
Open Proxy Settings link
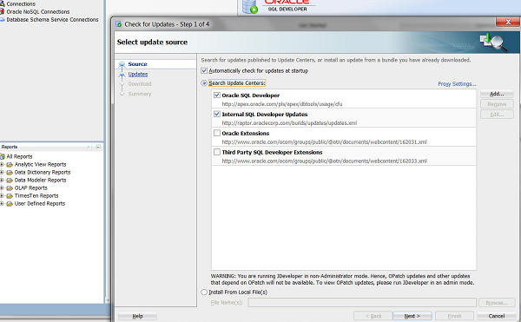[457, 83]
